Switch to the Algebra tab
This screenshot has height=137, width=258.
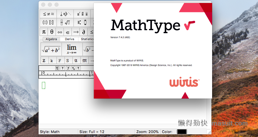click(51, 39)
